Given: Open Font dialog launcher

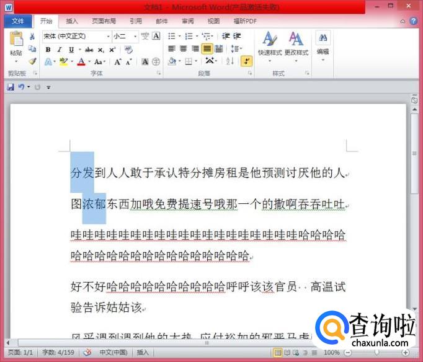Looking at the screenshot, I should tap(159, 73).
